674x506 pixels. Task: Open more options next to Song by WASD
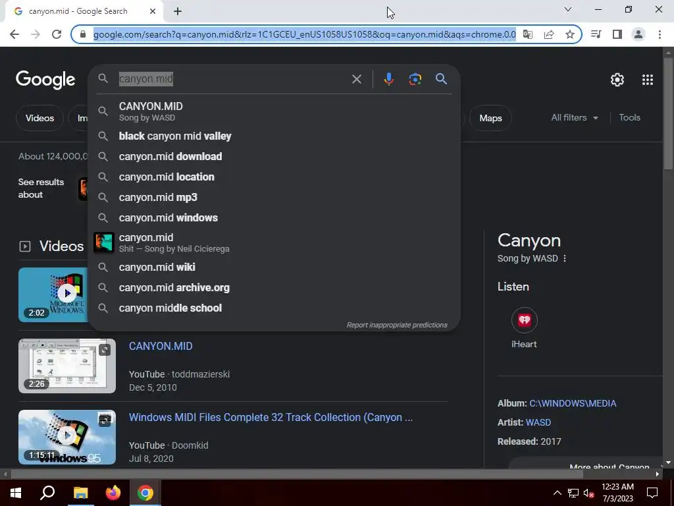coord(565,258)
